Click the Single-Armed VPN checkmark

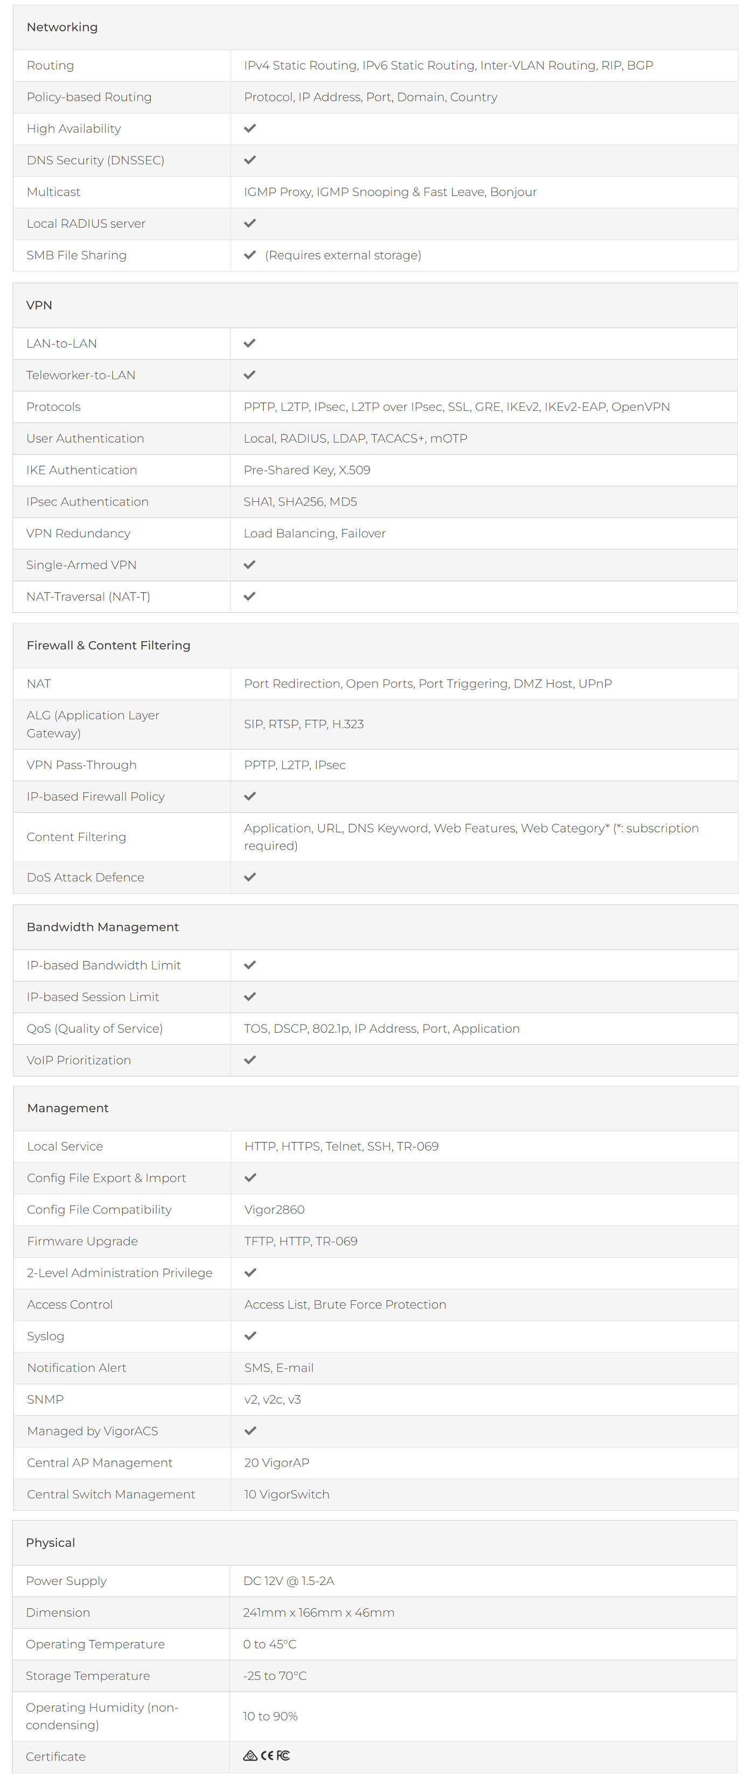250,565
